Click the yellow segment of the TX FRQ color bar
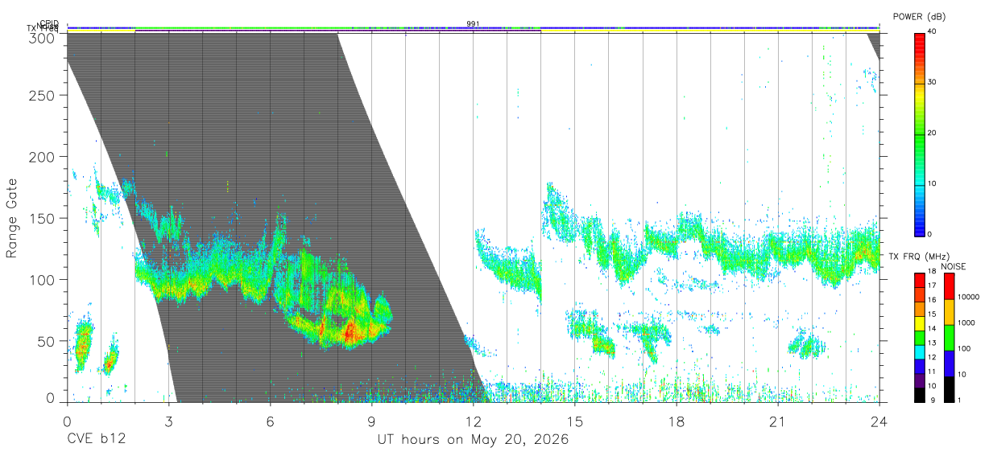Viewport: 989px width, 456px height. [x=919, y=322]
